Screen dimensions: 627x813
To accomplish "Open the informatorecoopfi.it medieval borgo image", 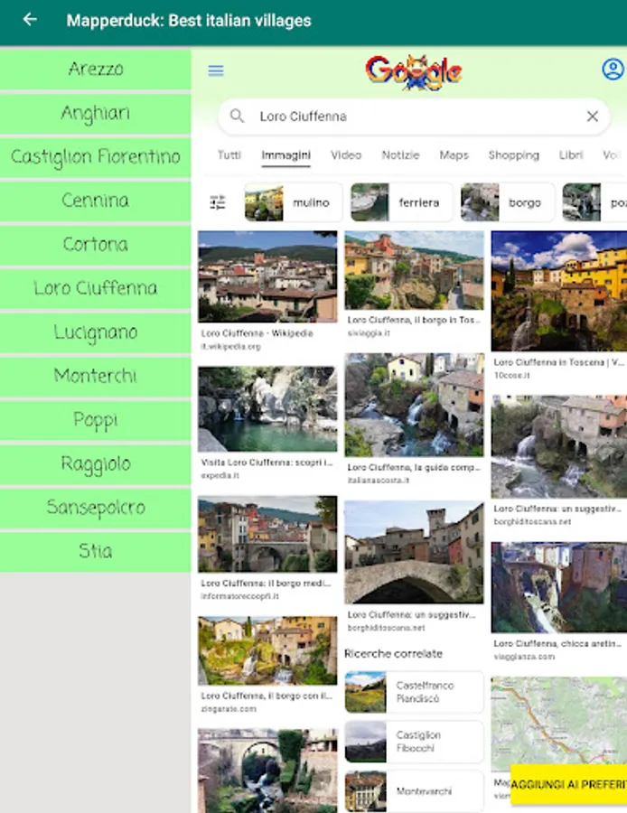I will [267, 534].
